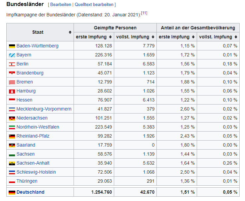
Task: Open the Nordrhein-Westfalen article link
Action: point(38,127)
